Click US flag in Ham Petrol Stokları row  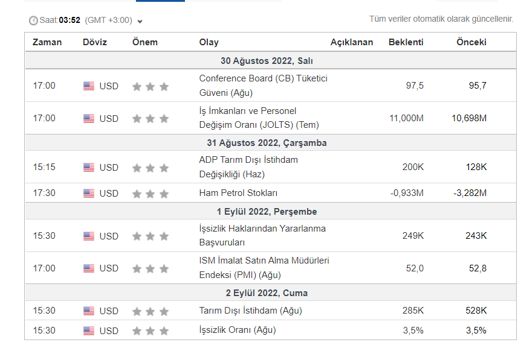89,194
